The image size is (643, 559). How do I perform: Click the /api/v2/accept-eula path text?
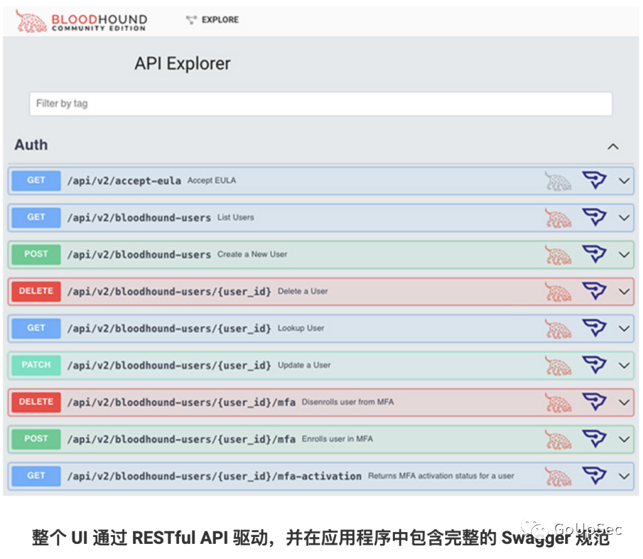coord(124,181)
